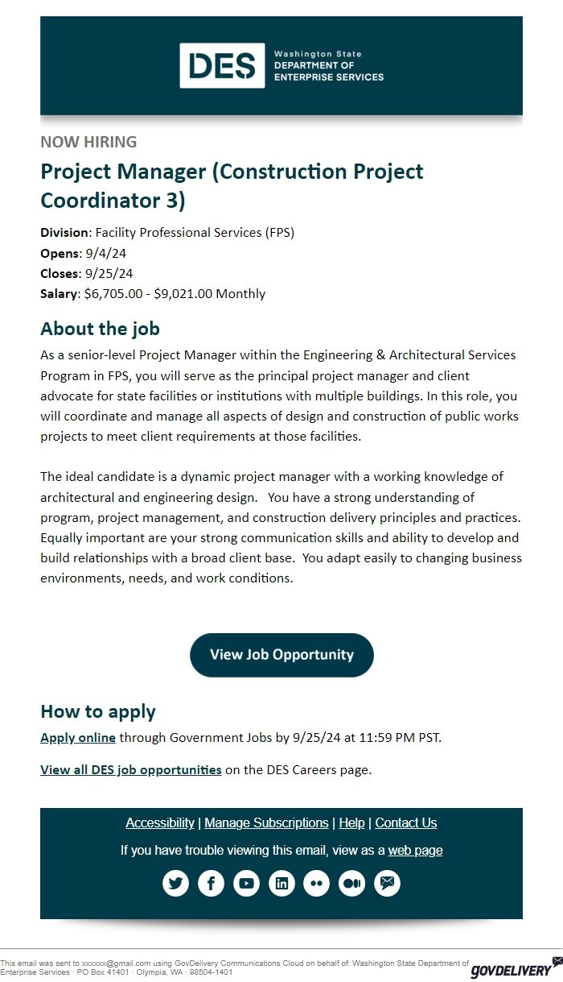Open the YouTube channel icon
The width and height of the screenshot is (563, 982).
pos(246,883)
